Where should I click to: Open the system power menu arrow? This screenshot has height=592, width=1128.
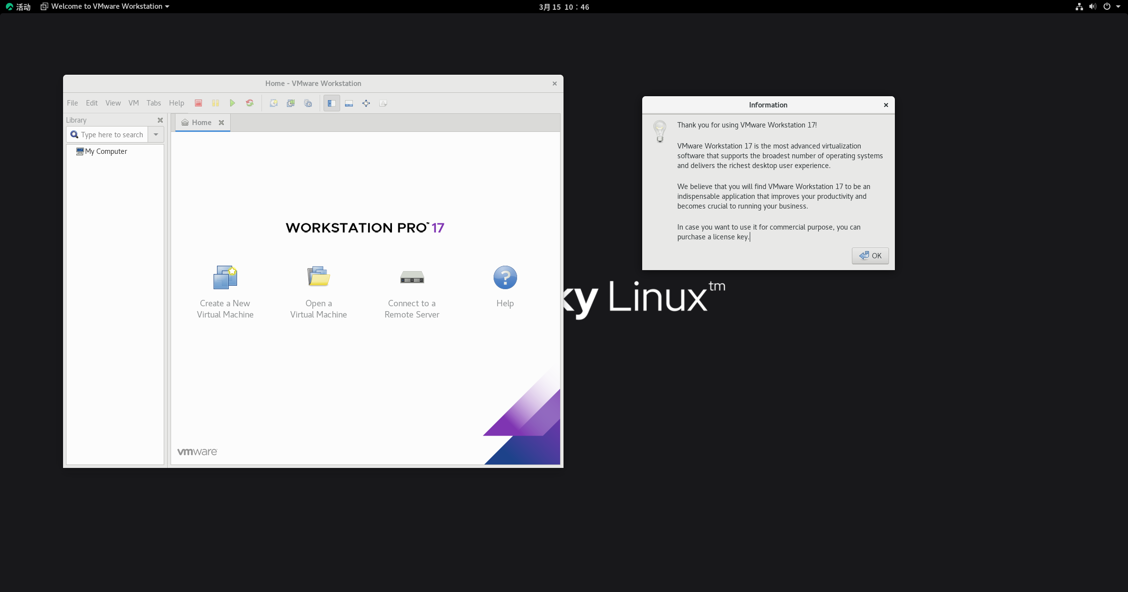coord(1118,7)
